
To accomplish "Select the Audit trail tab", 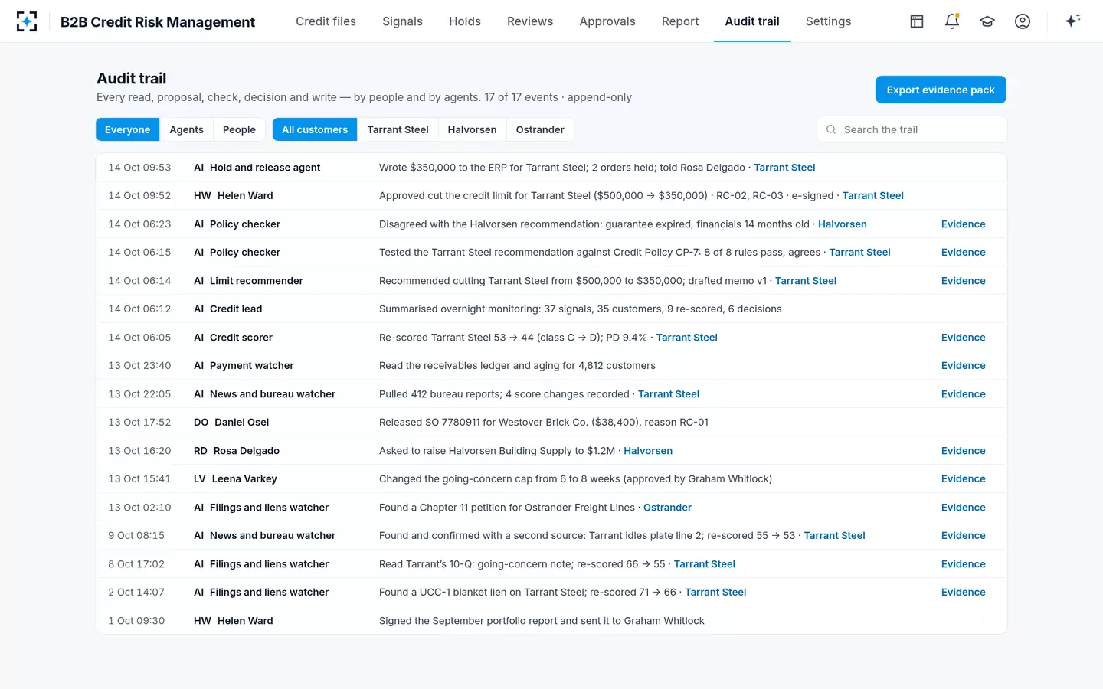I will click(x=752, y=21).
